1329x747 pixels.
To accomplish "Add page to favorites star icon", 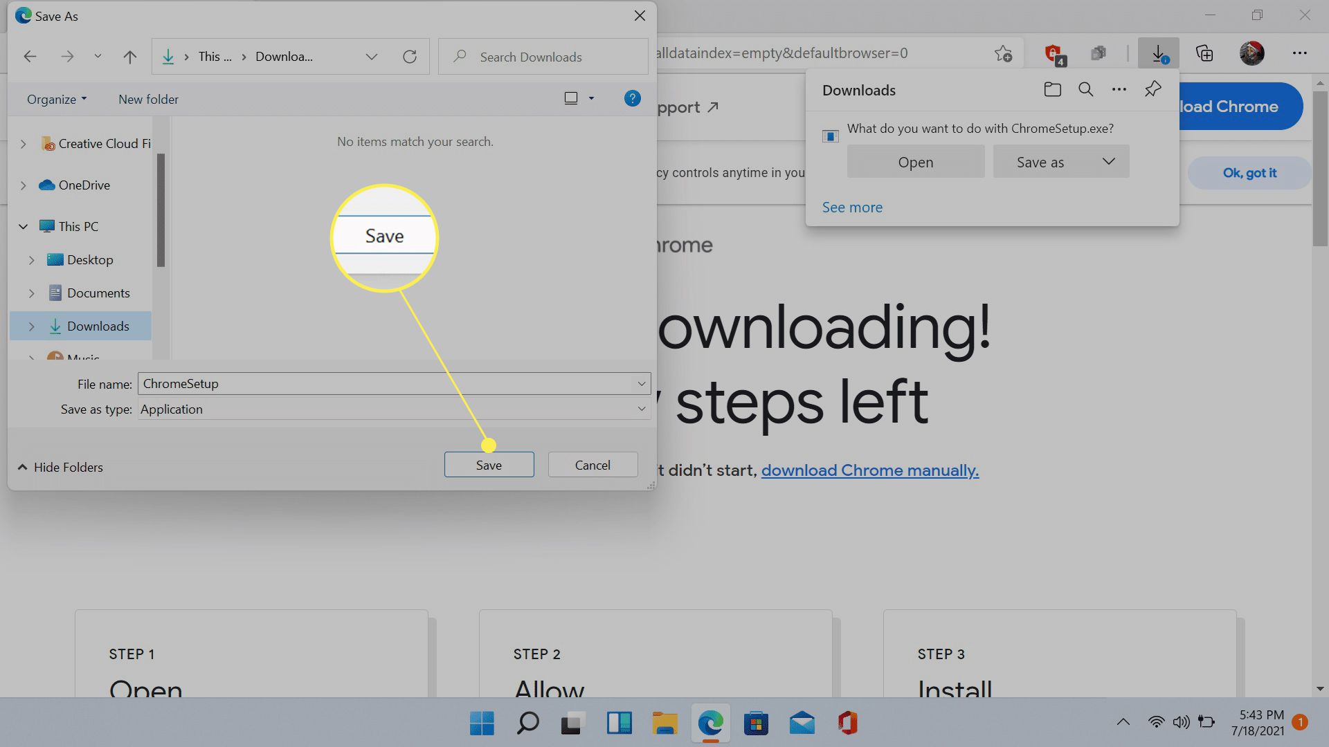I will (1003, 53).
